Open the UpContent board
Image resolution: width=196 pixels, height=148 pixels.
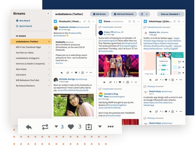pyautogui.click(x=21, y=75)
